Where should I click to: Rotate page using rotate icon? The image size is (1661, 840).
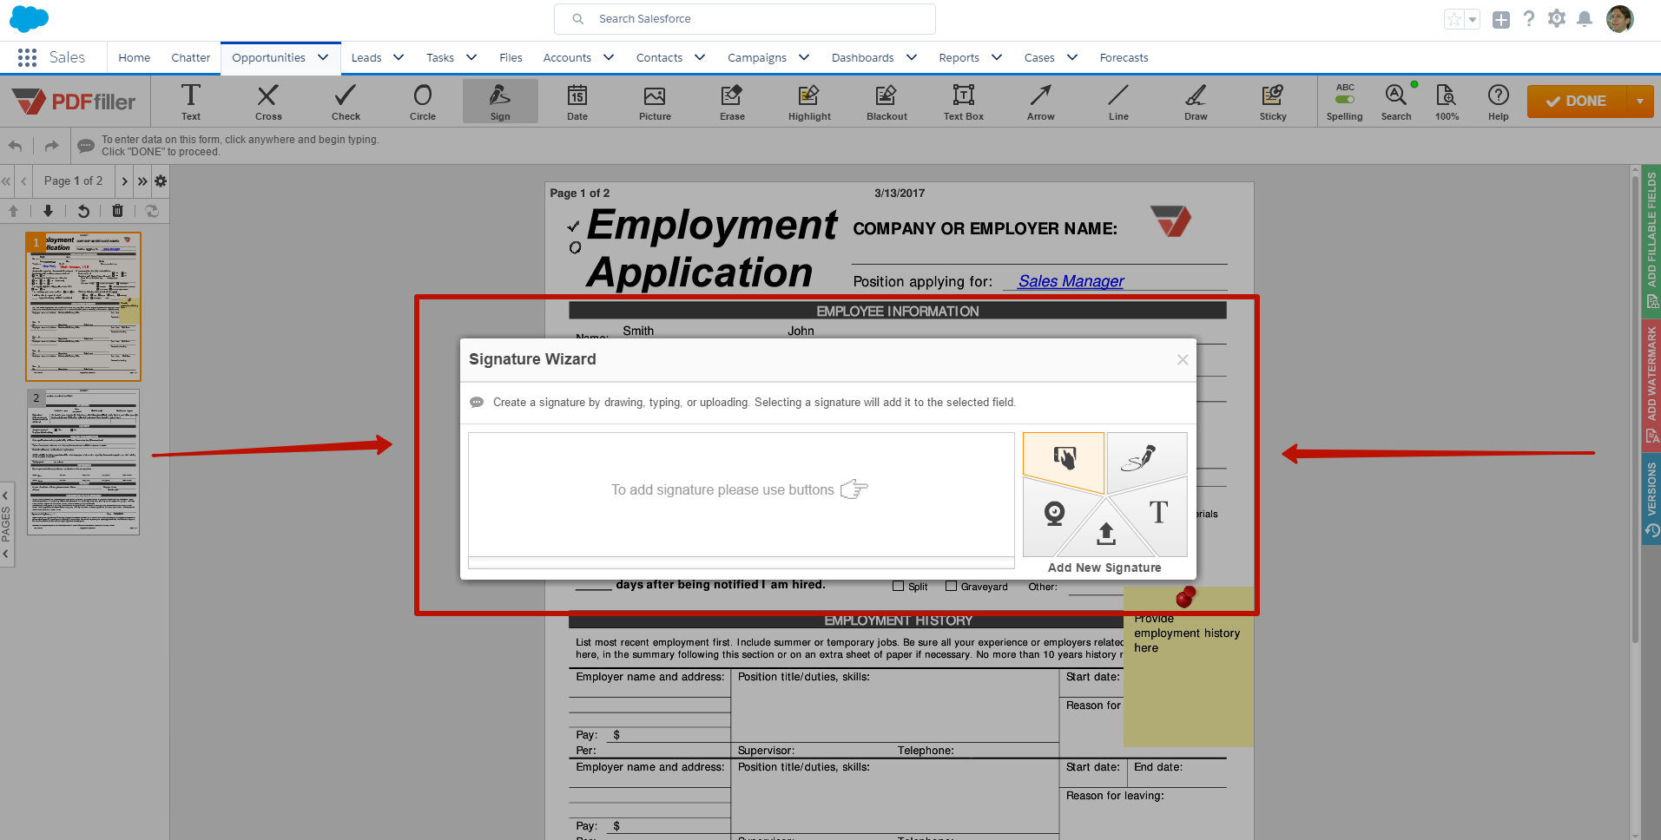[x=82, y=211]
